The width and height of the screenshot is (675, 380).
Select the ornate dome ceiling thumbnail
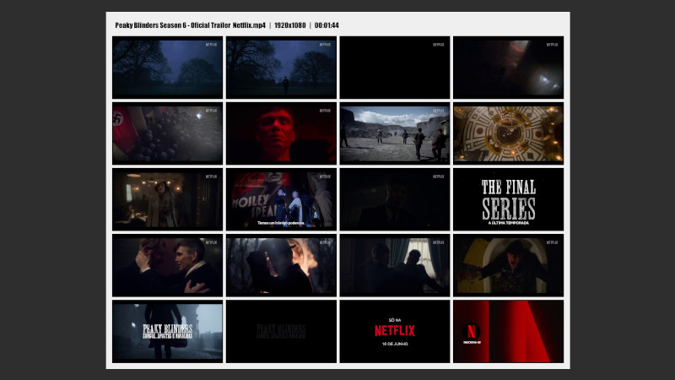tap(508, 133)
